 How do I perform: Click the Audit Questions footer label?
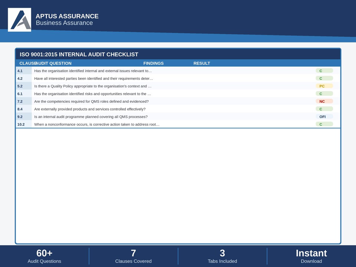tap(44, 261)
